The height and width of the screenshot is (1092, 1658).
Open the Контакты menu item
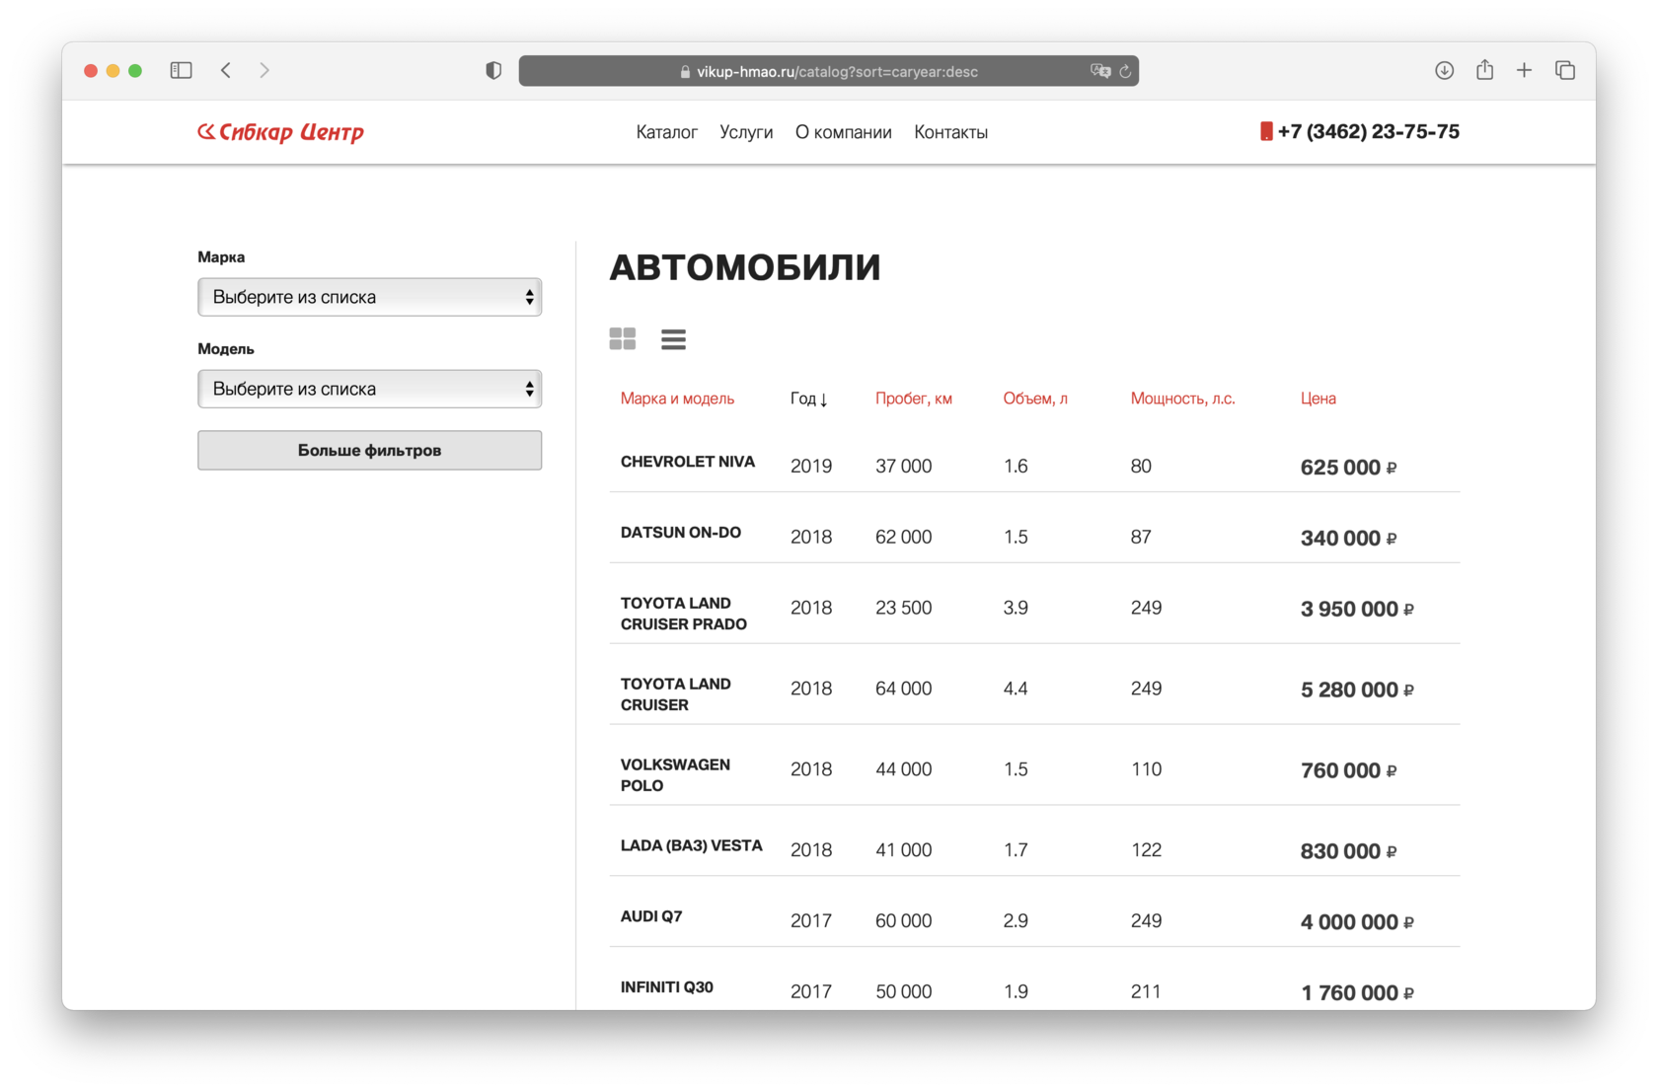coord(950,132)
